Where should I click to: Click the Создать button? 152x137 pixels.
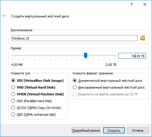(x=114, y=131)
